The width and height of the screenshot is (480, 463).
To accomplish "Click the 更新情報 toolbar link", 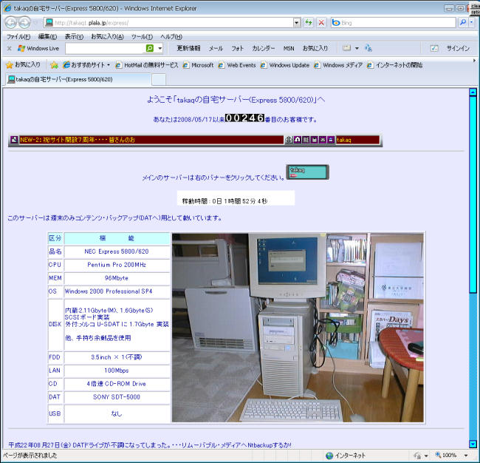I will [188, 48].
